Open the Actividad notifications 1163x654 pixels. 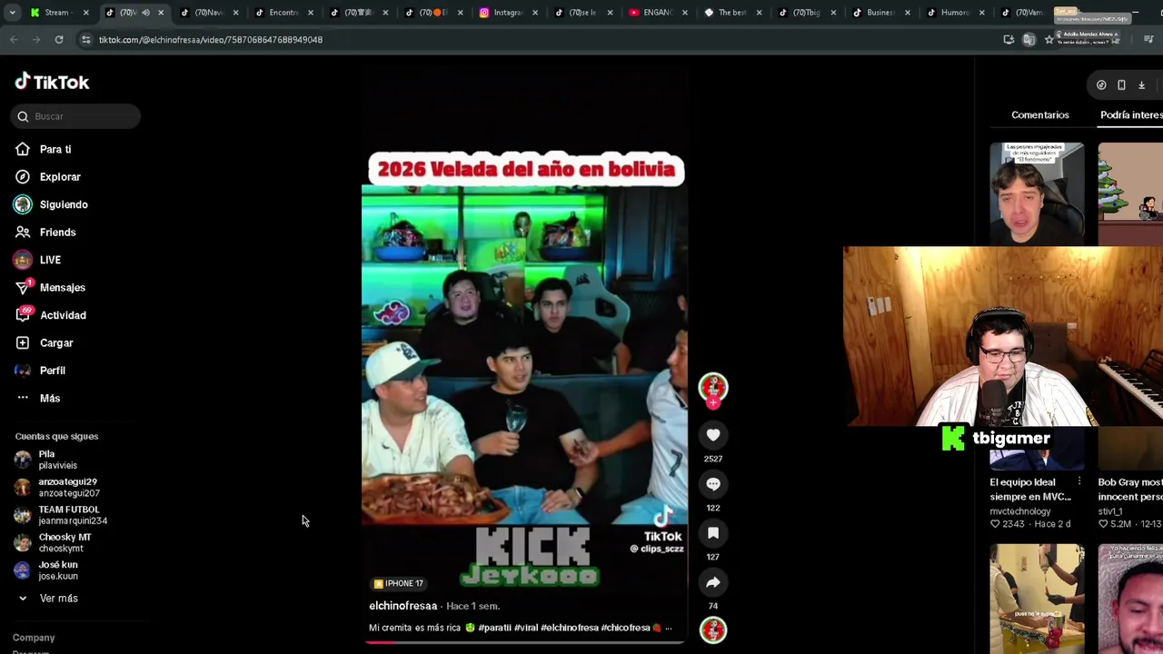tap(50, 315)
